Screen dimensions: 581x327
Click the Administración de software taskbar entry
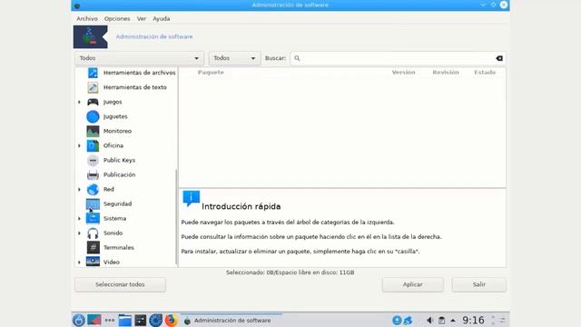point(231,320)
